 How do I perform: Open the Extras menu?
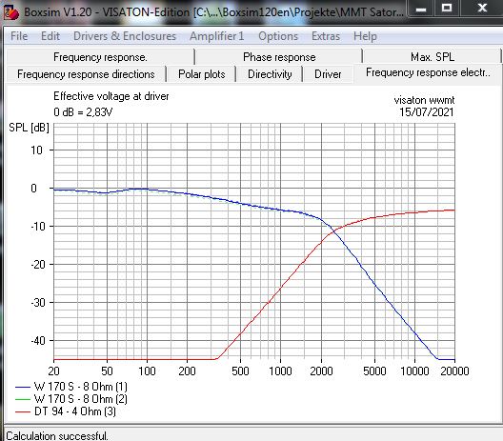pyautogui.click(x=326, y=36)
